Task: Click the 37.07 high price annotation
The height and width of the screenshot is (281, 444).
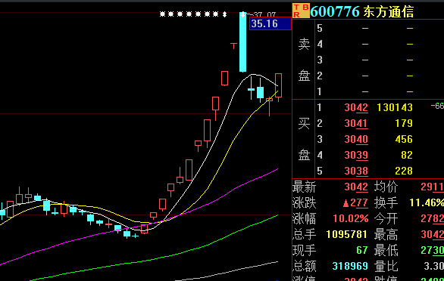Action: tap(264, 14)
